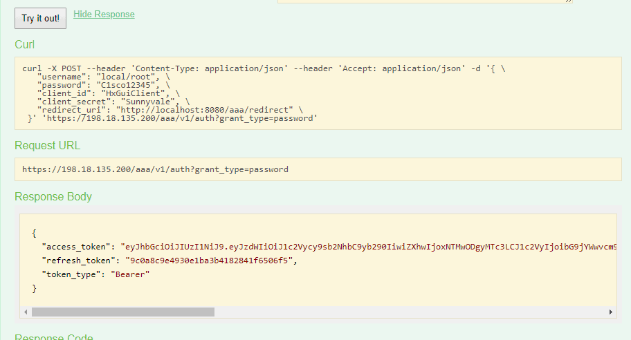Click the Response Code heading at the bottom
This screenshot has width=631, height=340.
[x=54, y=337]
